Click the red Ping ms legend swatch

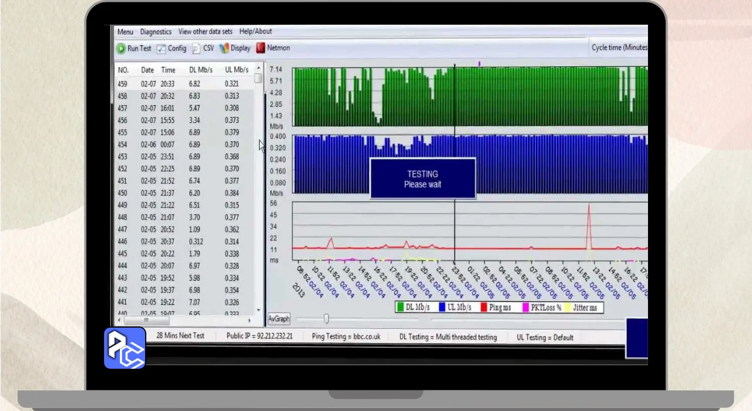484,307
